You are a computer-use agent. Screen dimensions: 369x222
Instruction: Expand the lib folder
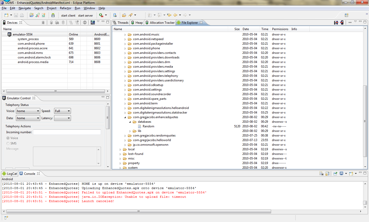(130, 131)
